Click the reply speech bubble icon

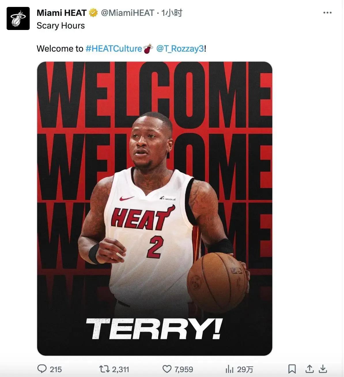(42, 369)
